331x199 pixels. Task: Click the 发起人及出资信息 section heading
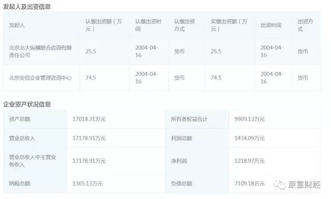point(27,7)
